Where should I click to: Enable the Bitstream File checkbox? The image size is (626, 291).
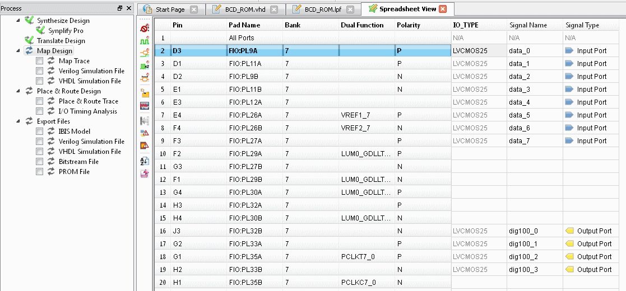pyautogui.click(x=40, y=161)
